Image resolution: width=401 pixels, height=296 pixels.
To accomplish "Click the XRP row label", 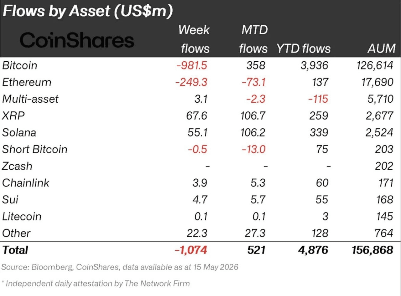I will [x=13, y=116].
